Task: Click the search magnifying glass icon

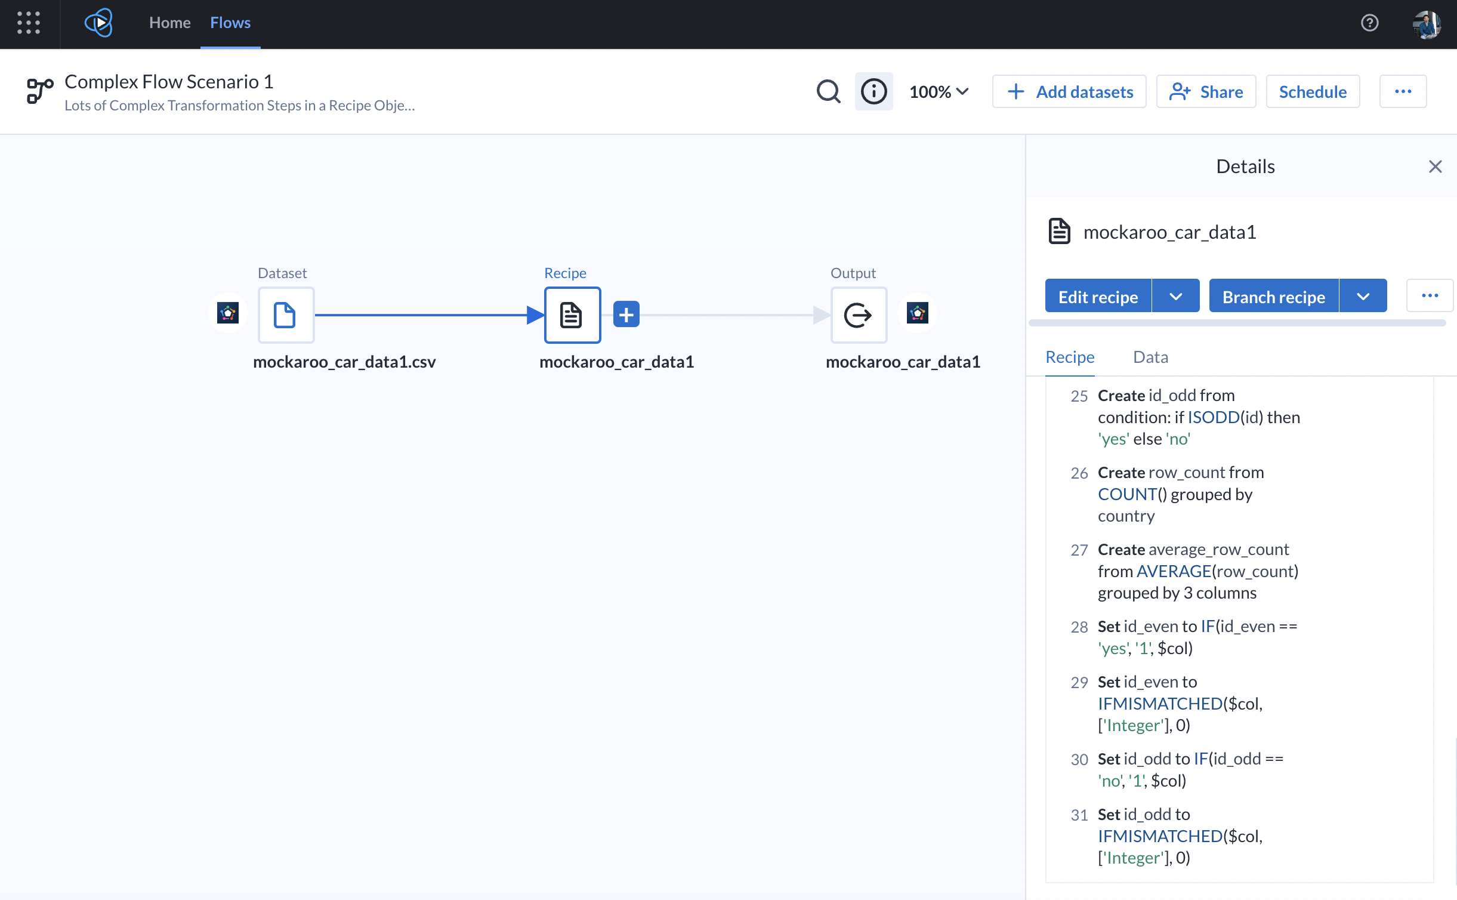Action: pyautogui.click(x=828, y=91)
